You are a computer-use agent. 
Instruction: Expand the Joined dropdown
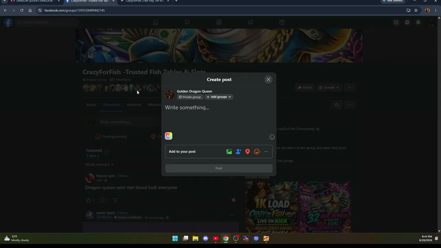click(x=329, y=87)
